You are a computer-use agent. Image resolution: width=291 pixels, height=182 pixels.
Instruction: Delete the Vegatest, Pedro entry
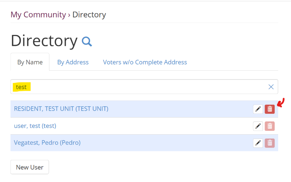tap(270, 143)
